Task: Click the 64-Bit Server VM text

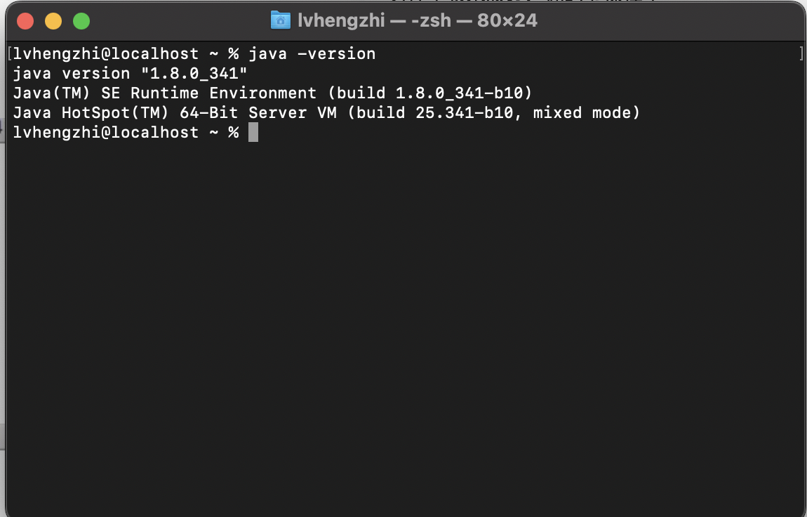Action: click(258, 113)
